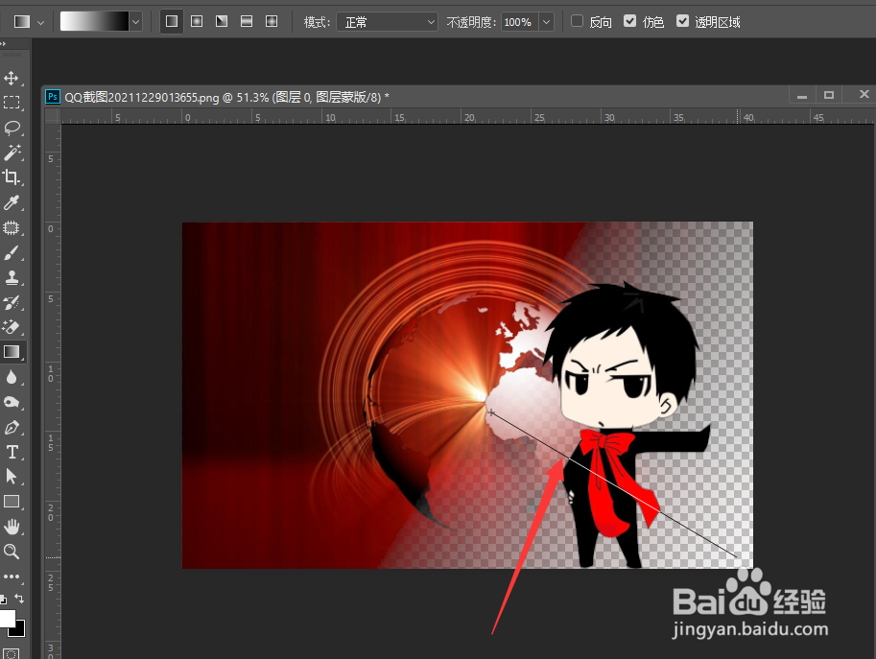Click the ruler origin corner box
876x659 pixels.
53,116
